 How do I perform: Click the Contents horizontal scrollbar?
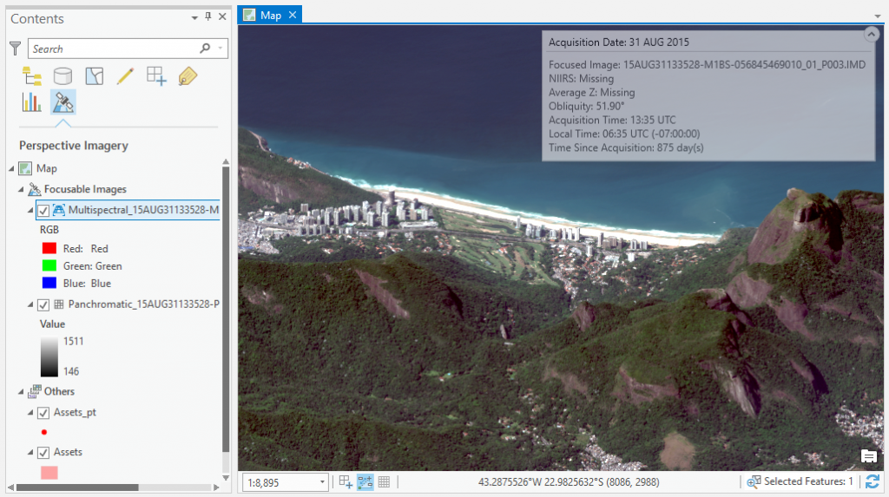(77, 487)
